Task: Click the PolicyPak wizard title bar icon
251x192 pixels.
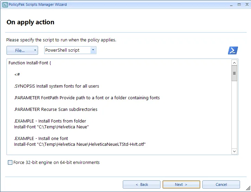Action: (5, 4)
